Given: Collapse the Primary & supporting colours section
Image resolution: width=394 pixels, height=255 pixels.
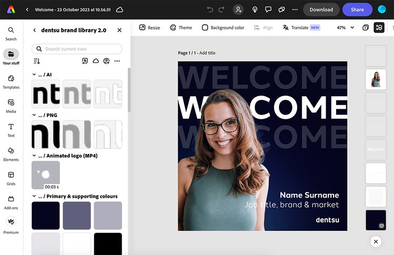Looking at the screenshot, I should click(34, 196).
